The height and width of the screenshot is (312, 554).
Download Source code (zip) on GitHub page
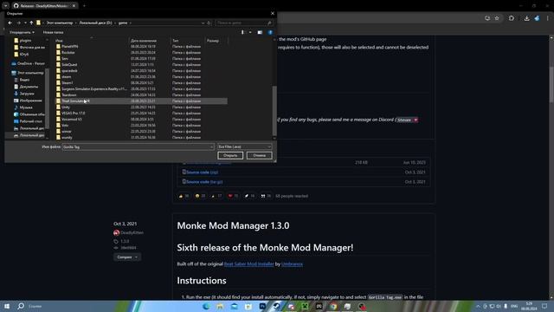202,172
